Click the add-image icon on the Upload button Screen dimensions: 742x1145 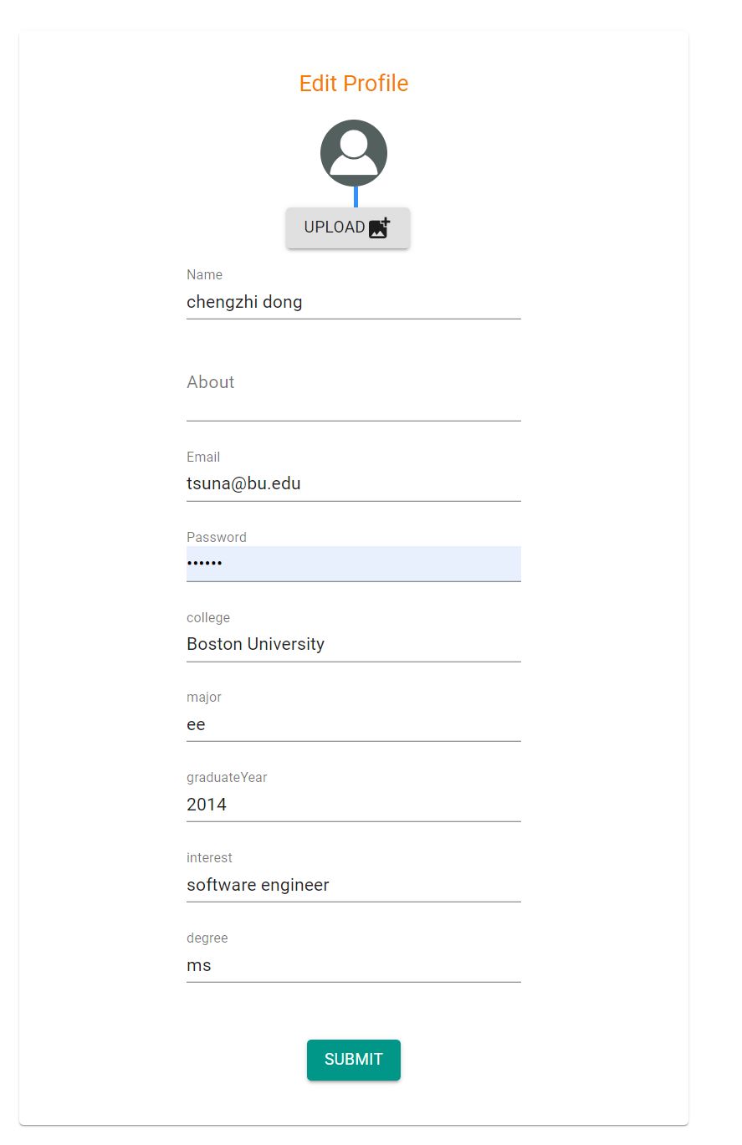coord(378,227)
